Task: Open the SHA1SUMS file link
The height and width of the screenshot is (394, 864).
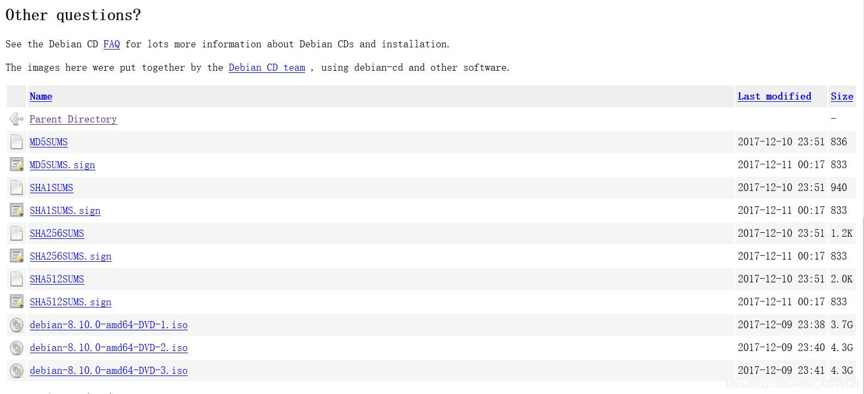Action: tap(51, 188)
